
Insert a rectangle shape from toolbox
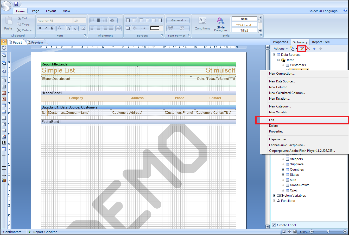coord(4,168)
